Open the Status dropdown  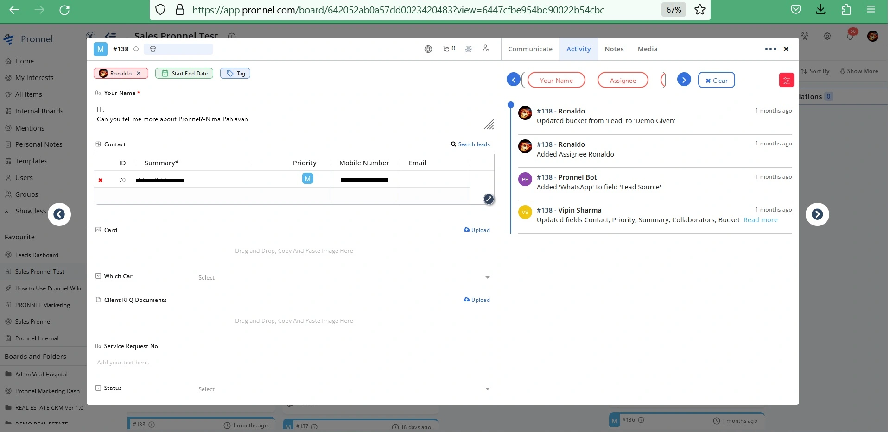click(343, 389)
